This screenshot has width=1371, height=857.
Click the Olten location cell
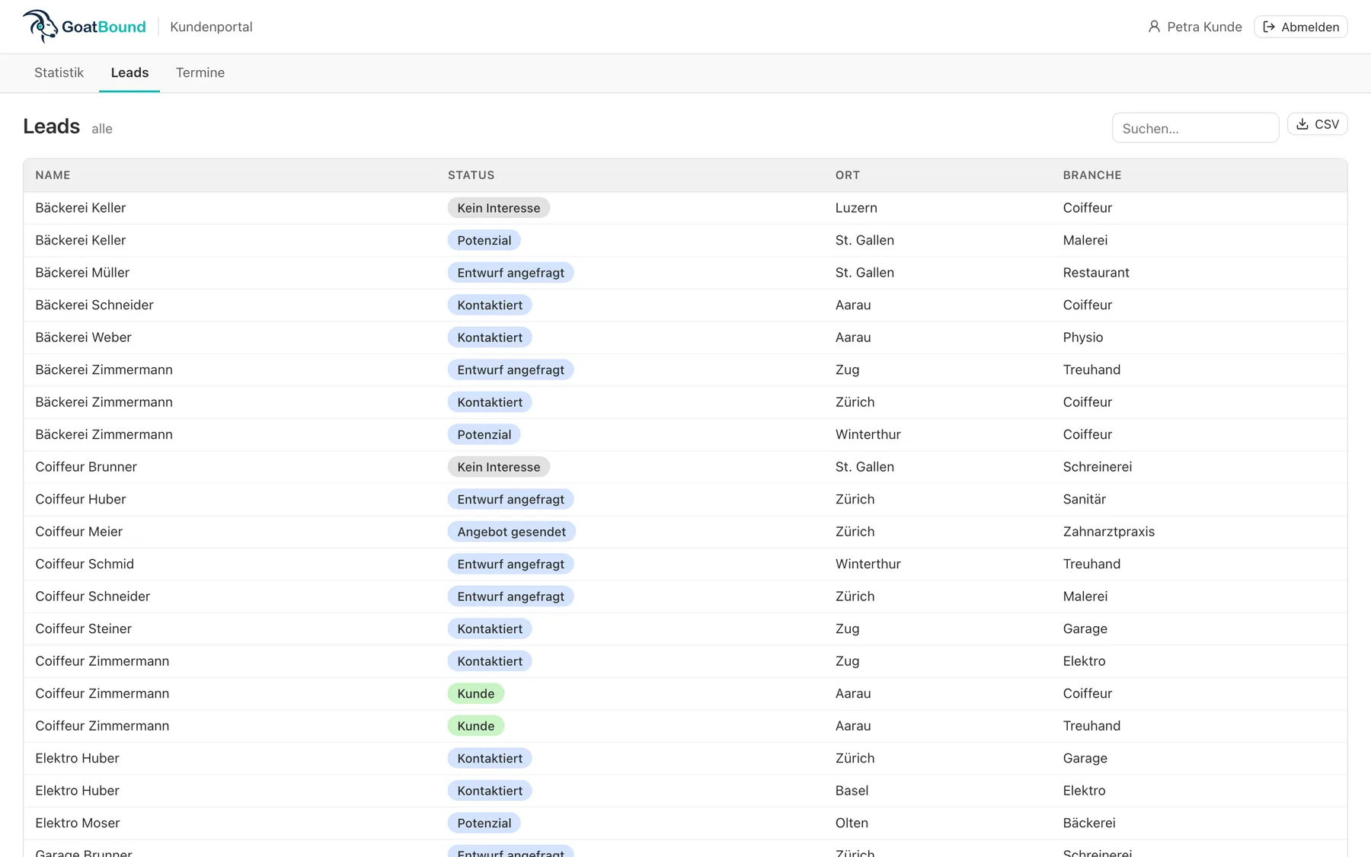pos(852,823)
